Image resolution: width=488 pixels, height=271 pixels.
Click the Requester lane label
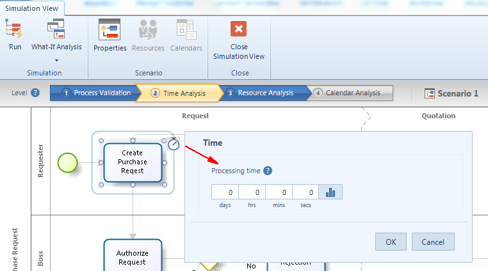40,160
